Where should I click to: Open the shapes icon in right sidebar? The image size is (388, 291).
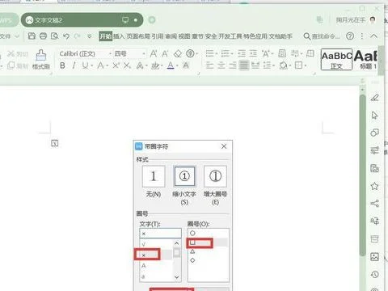tap(374, 133)
